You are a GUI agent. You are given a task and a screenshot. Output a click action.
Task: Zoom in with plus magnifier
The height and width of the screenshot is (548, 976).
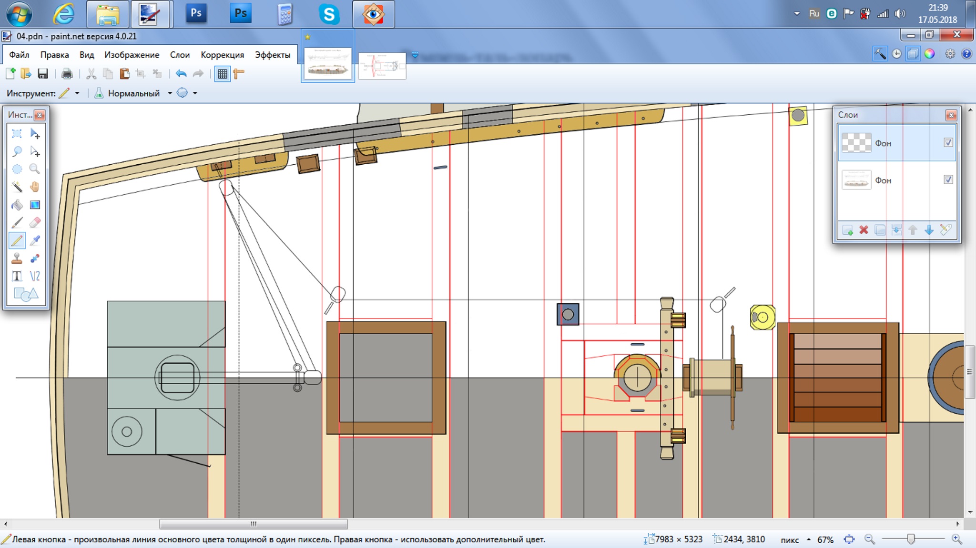(x=956, y=539)
